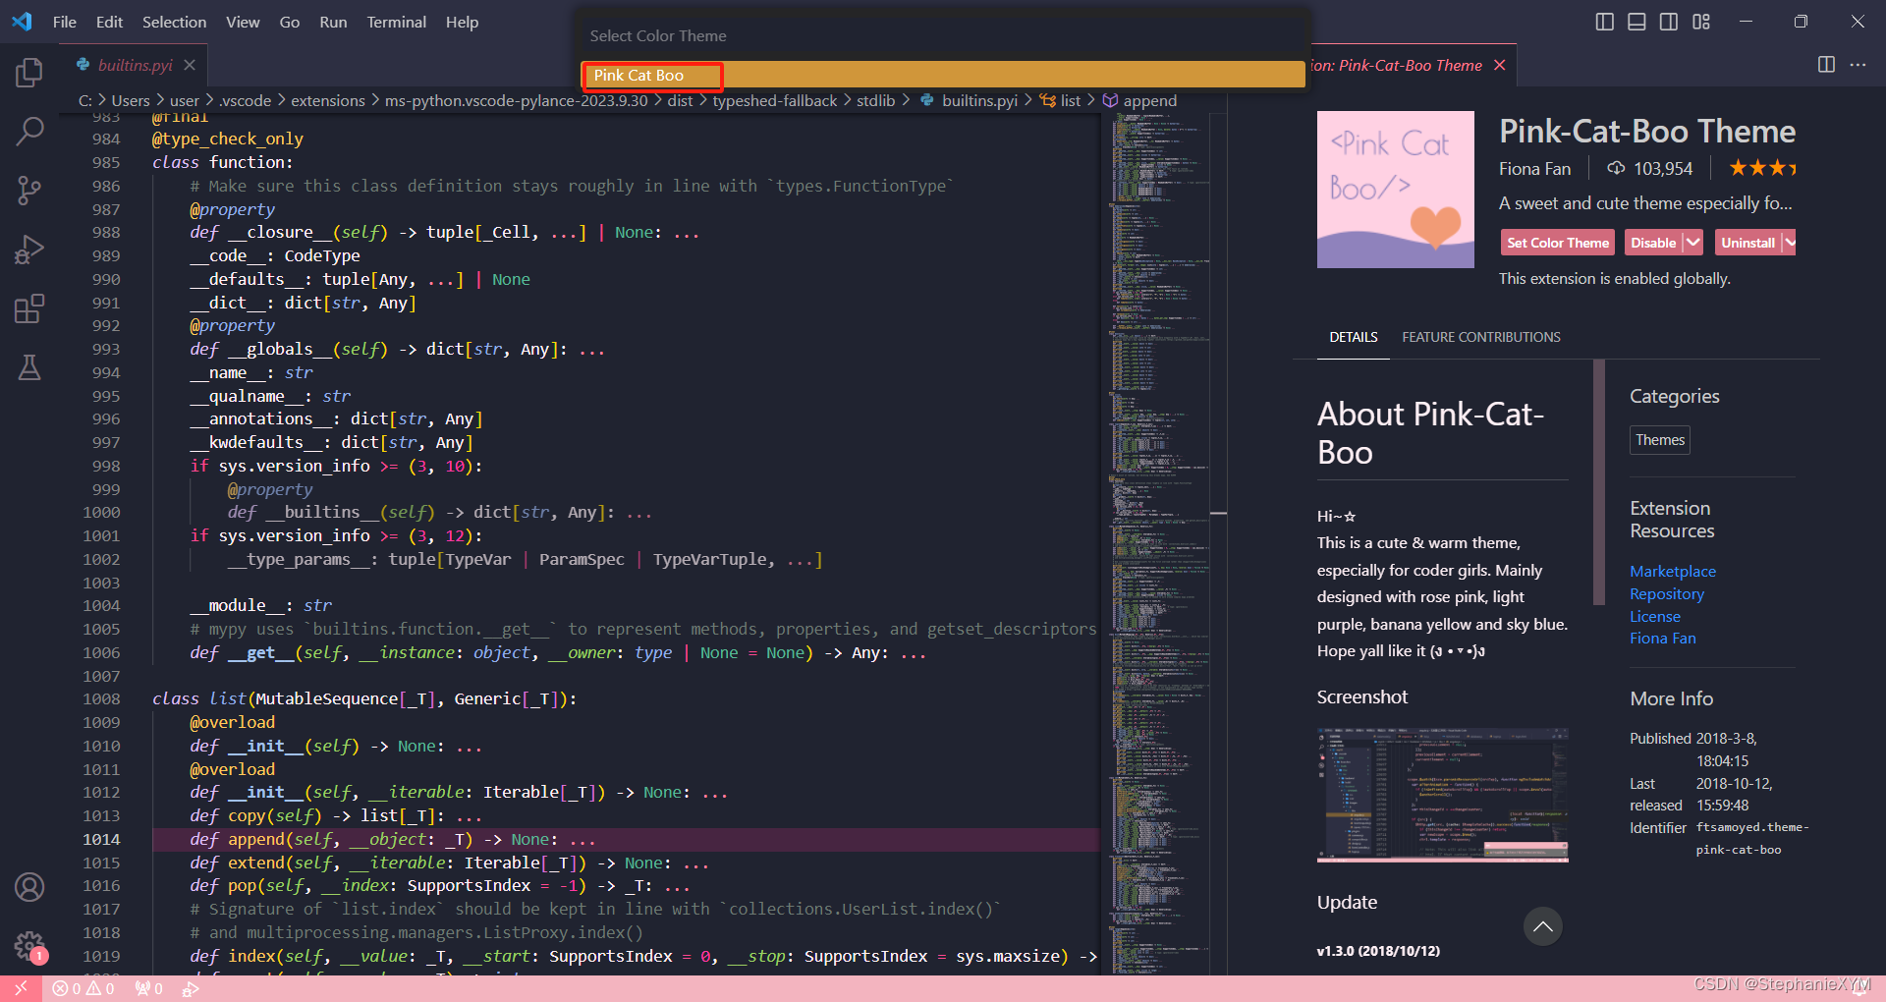Open the Repository link

click(1667, 593)
